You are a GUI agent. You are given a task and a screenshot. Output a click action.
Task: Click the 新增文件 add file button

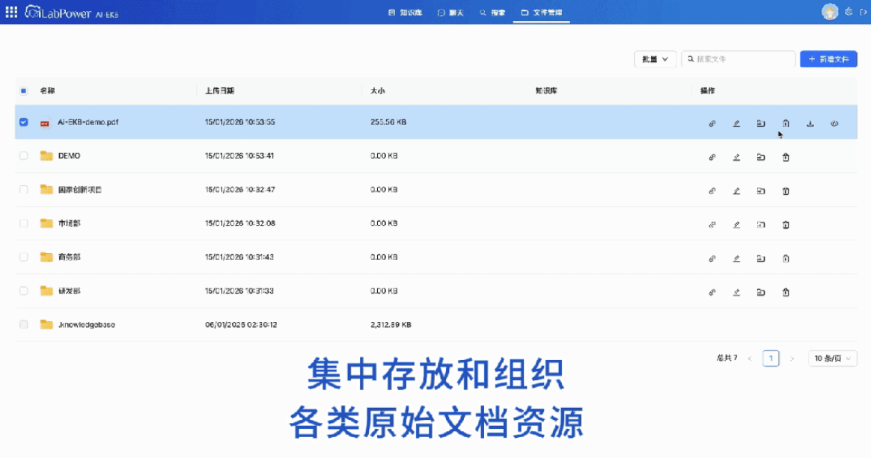[828, 59]
